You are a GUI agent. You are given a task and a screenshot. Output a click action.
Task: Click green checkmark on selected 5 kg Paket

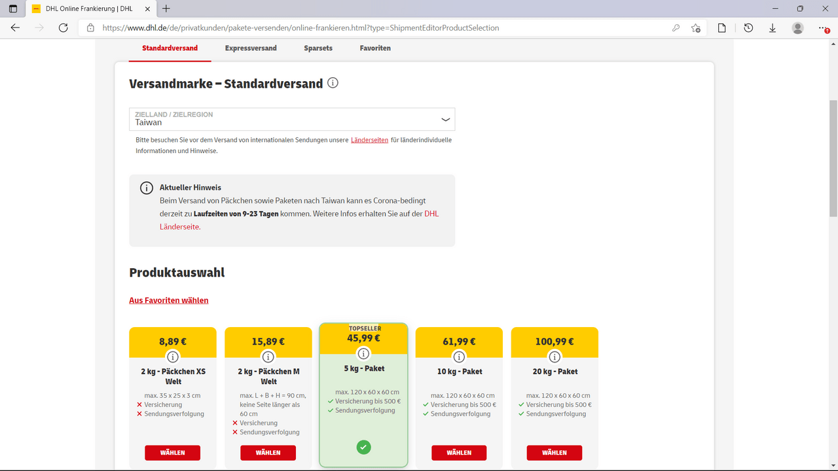pyautogui.click(x=364, y=447)
